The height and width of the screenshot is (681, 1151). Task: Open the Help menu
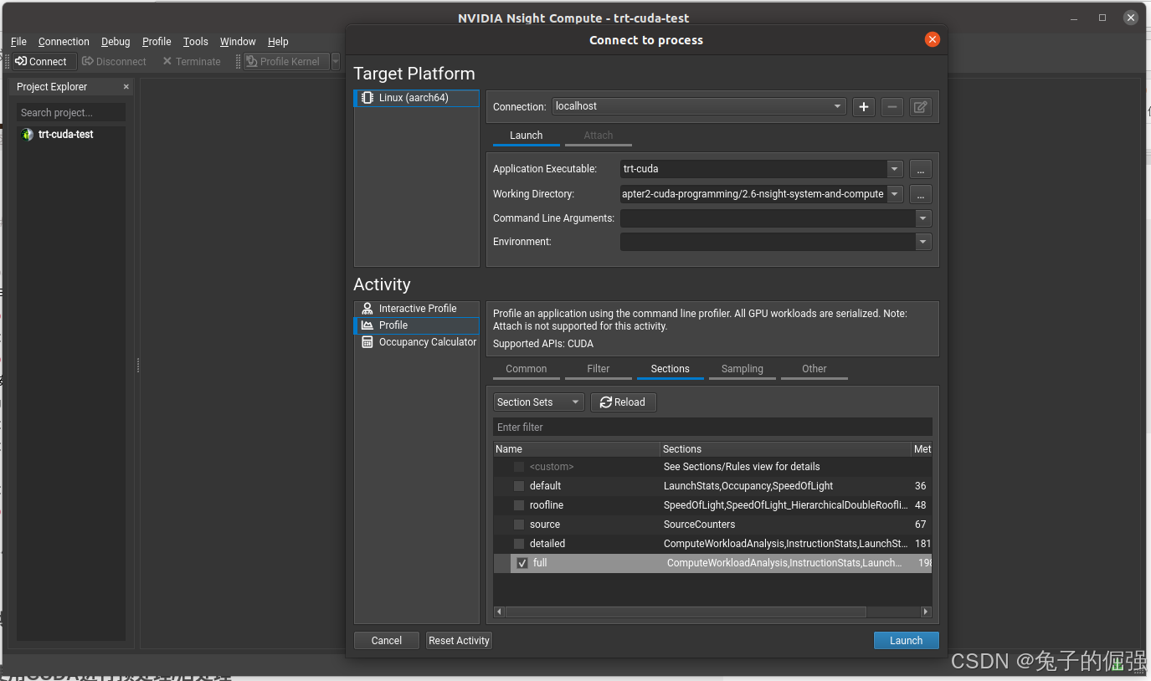click(278, 42)
